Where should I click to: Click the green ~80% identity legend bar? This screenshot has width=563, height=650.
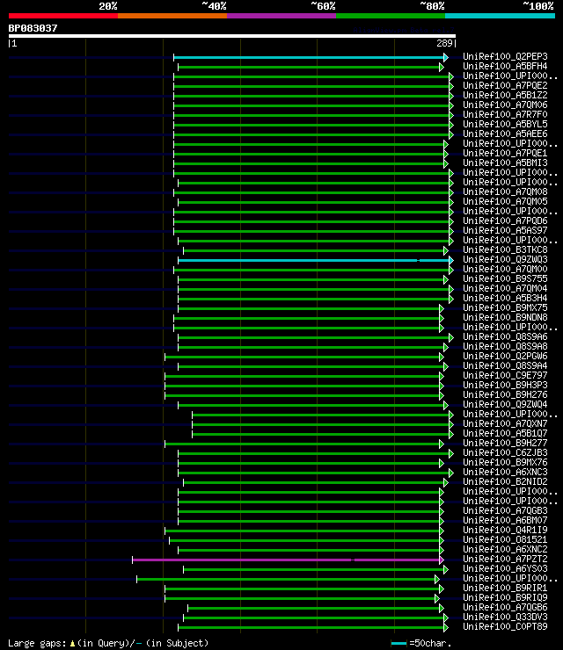click(391, 16)
